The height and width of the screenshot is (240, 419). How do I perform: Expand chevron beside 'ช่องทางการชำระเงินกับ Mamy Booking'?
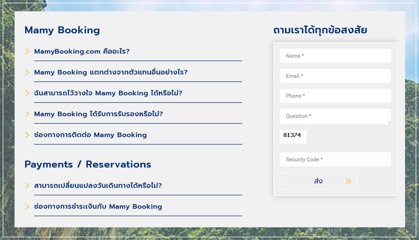pyautogui.click(x=27, y=207)
